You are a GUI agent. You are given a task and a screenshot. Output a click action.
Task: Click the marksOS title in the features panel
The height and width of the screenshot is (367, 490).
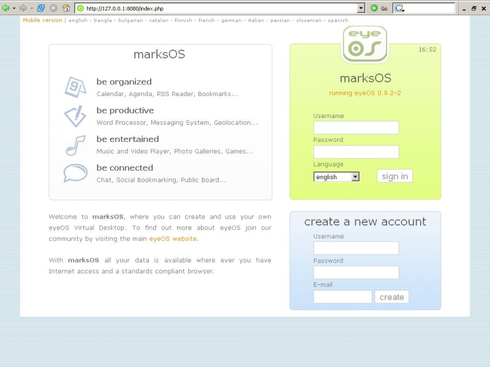(159, 54)
